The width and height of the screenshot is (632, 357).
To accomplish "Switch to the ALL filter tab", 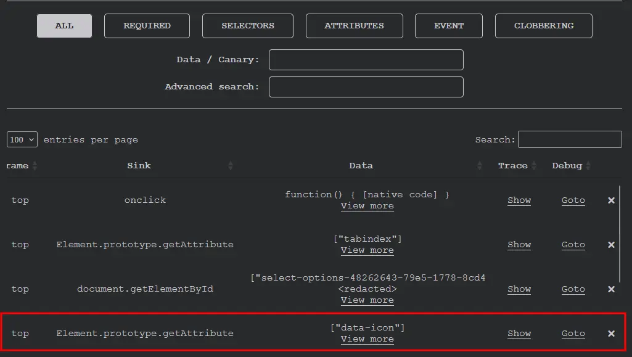I will 64,26.
